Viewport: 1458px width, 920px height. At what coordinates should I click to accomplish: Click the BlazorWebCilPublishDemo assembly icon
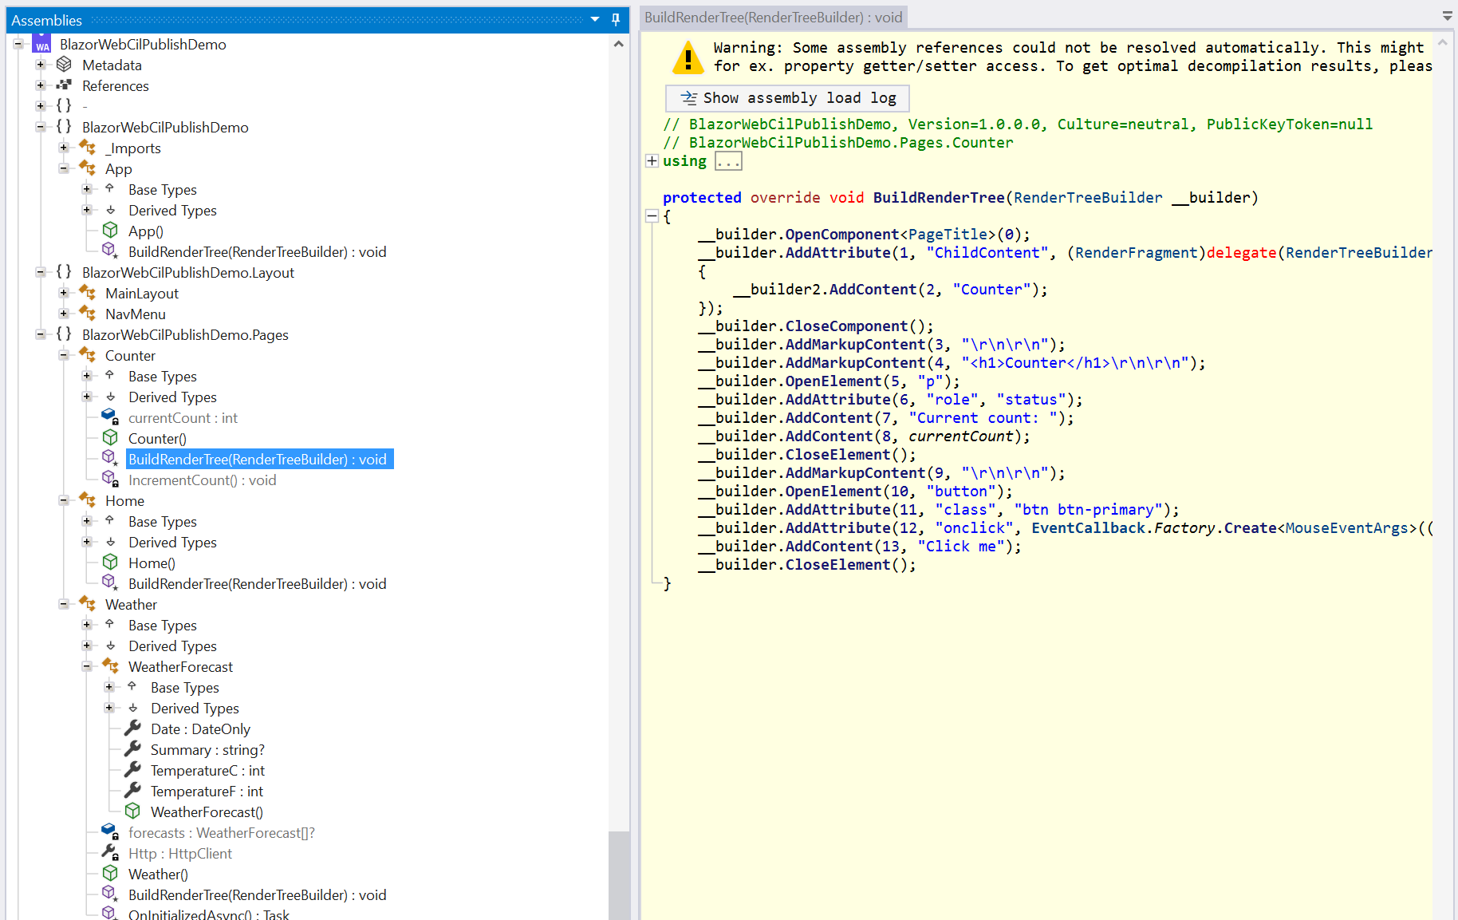point(42,45)
